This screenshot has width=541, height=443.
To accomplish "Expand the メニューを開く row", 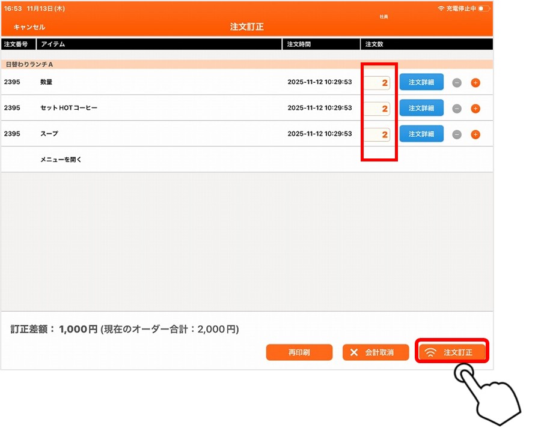I will pyautogui.click(x=61, y=160).
